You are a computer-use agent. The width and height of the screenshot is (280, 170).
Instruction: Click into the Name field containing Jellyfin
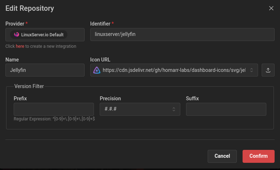(45, 70)
